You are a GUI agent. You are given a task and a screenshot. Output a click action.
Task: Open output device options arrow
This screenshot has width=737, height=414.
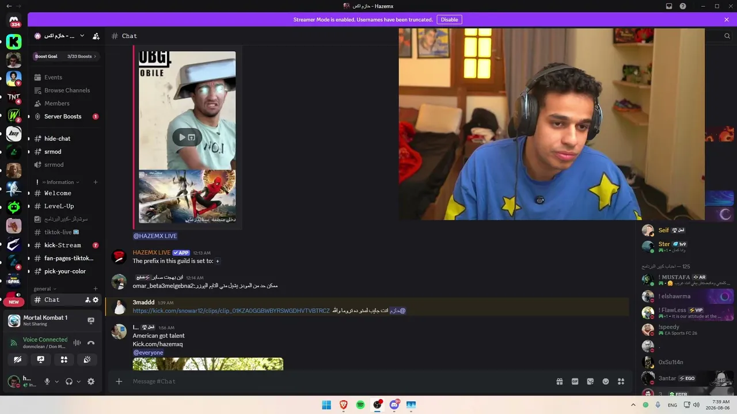79,381
